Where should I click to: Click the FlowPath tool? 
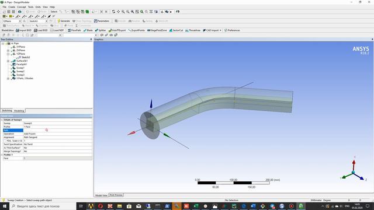tap(74, 30)
